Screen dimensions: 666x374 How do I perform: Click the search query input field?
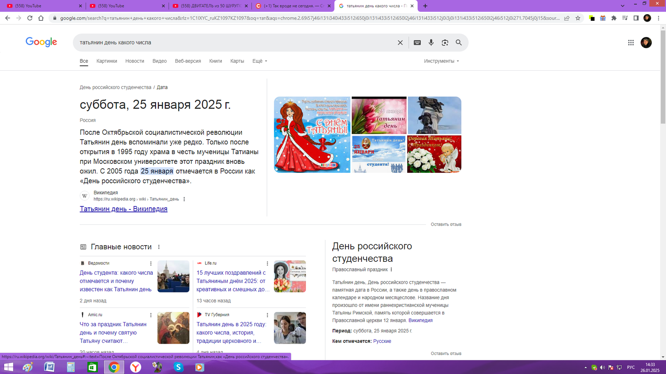(x=235, y=42)
